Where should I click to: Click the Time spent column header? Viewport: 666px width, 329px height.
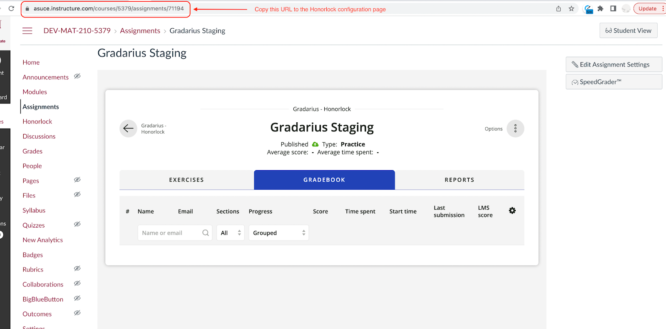pos(360,211)
